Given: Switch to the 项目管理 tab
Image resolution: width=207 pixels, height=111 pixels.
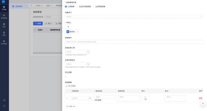Looking at the screenshot, I should coord(59,6).
